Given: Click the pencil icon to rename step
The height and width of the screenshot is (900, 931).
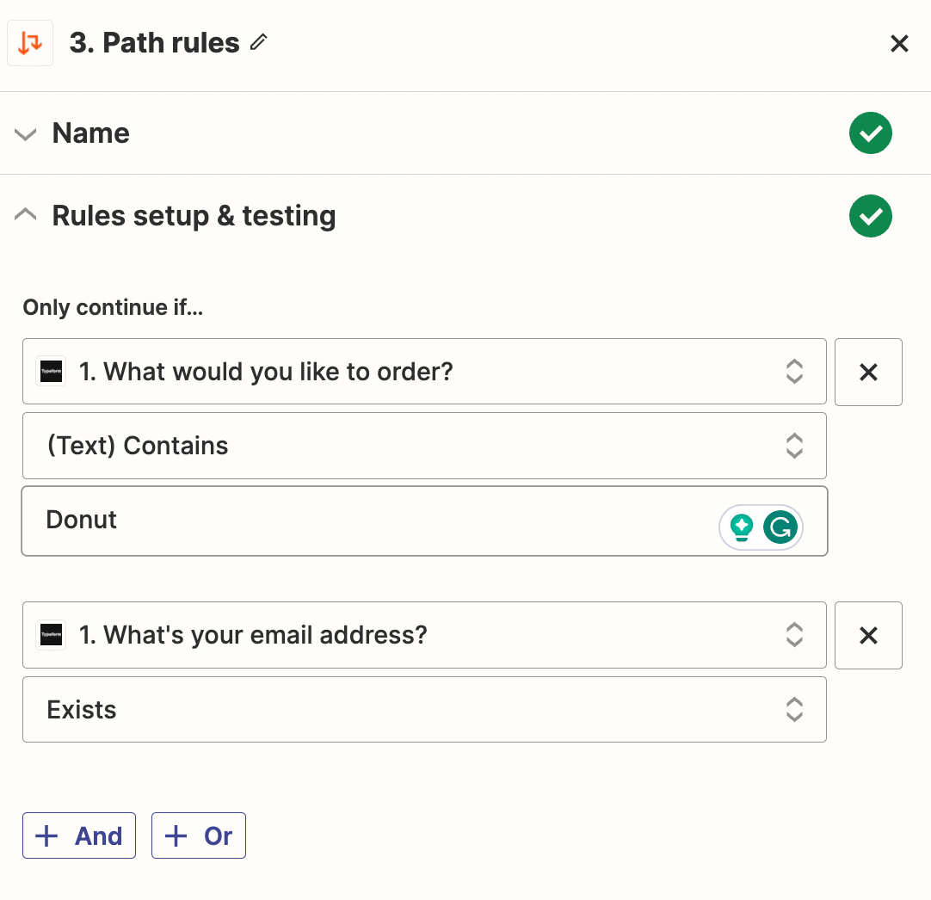Looking at the screenshot, I should point(259,42).
